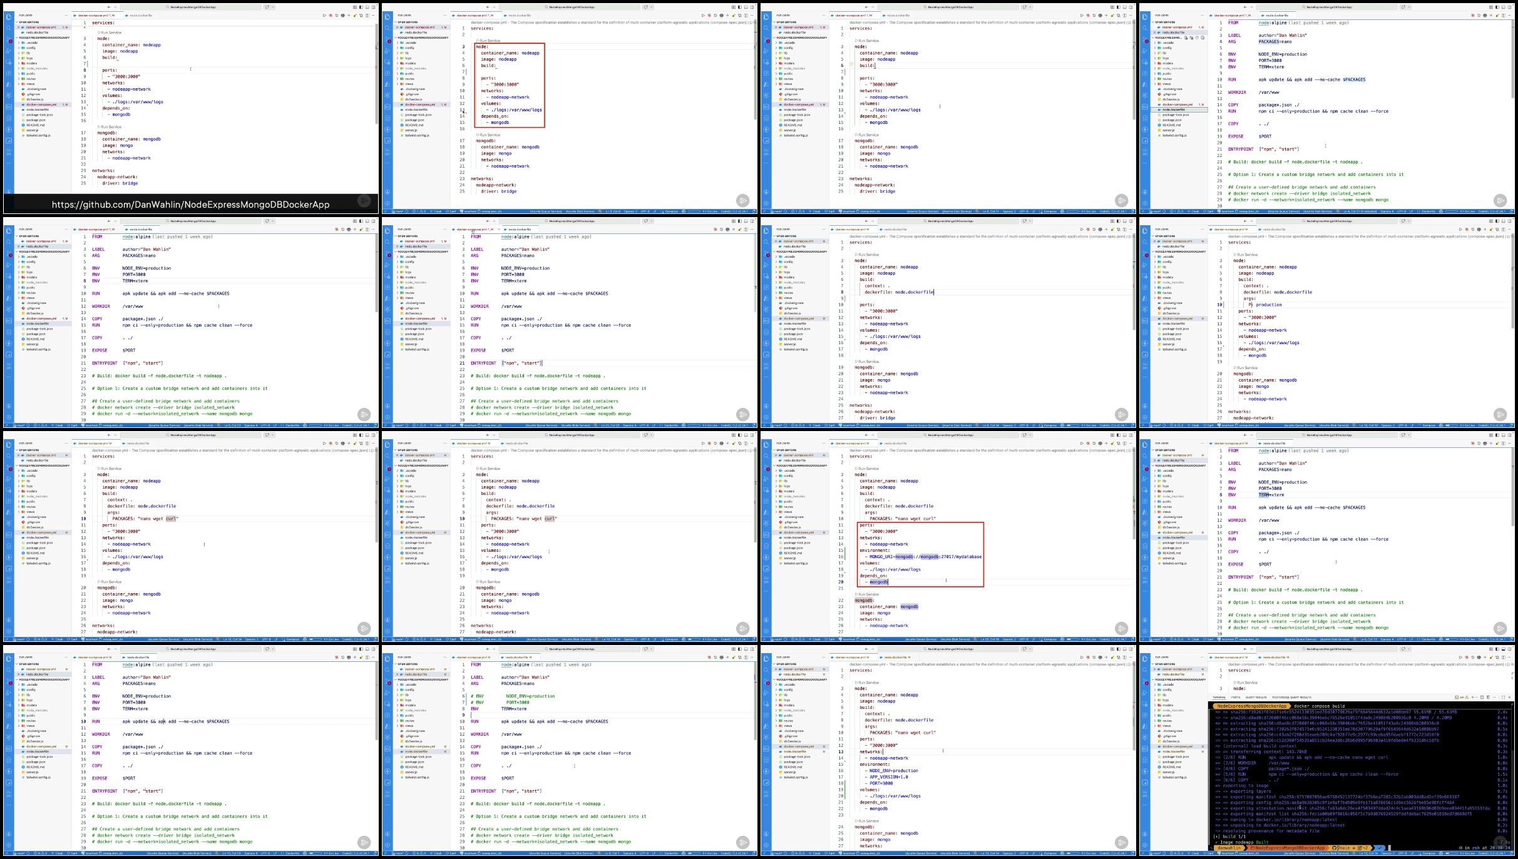This screenshot has width=1518, height=859.
Task: Click the trash icon in the terminal panel
Action: 1488,697
